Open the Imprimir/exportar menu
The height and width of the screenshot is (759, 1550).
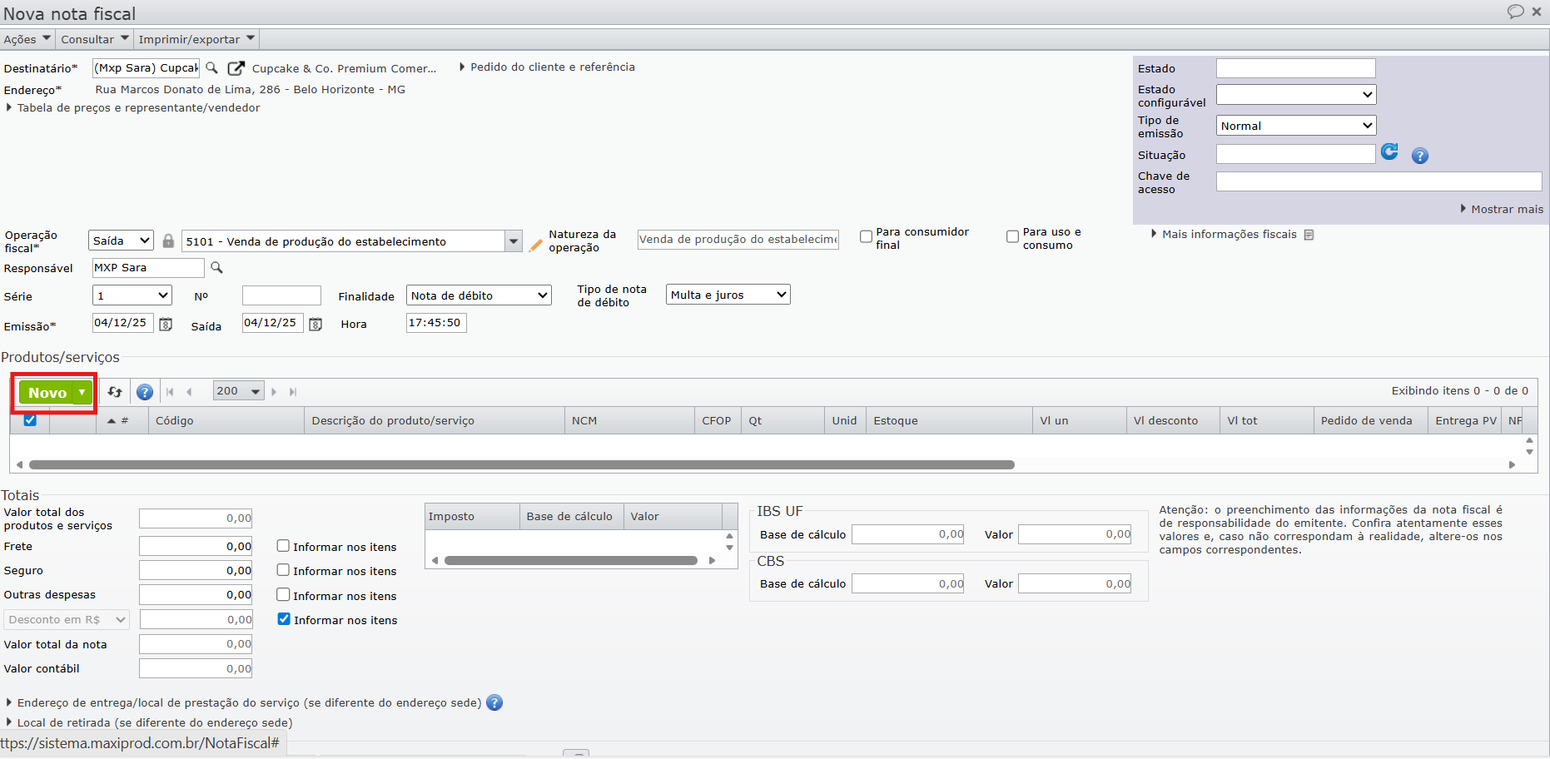(196, 39)
